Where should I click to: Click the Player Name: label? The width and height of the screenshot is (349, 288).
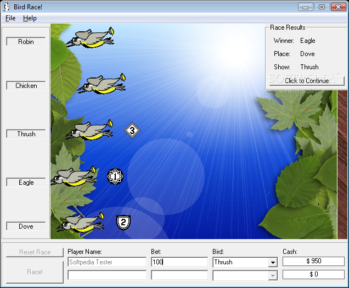pyautogui.click(x=85, y=252)
